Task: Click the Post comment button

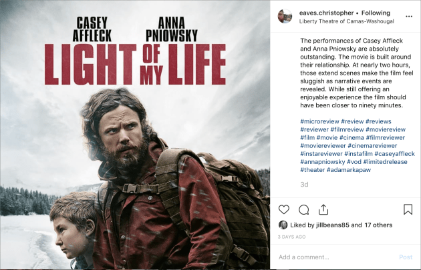Action: click(x=406, y=257)
